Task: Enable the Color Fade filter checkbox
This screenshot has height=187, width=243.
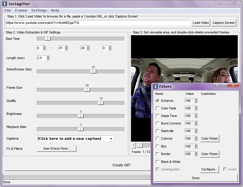Action: pos(158,108)
